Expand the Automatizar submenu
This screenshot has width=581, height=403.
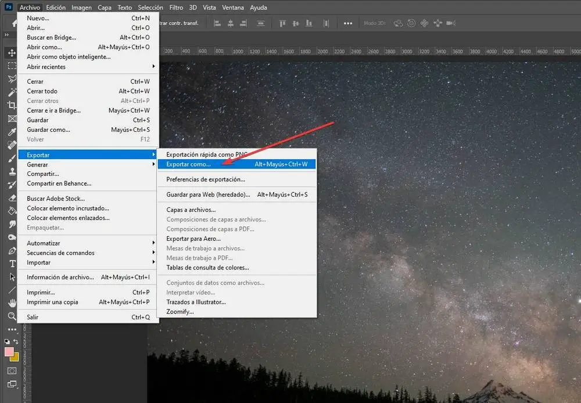point(88,243)
